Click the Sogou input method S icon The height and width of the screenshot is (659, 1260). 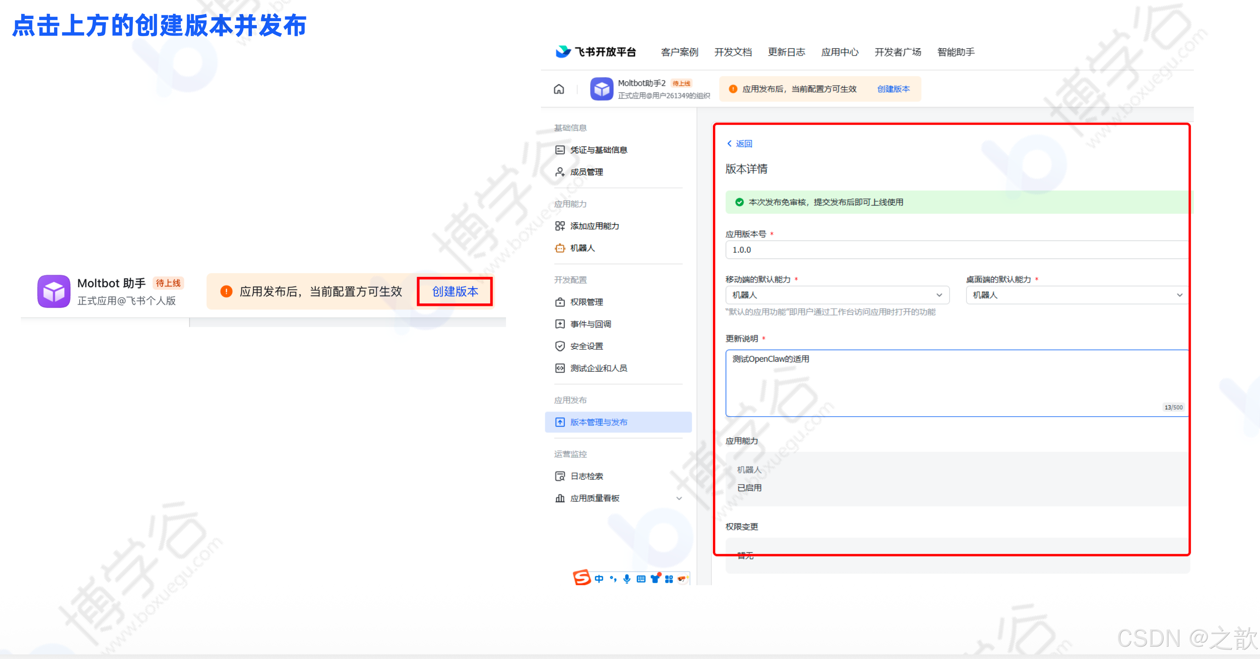tap(582, 578)
